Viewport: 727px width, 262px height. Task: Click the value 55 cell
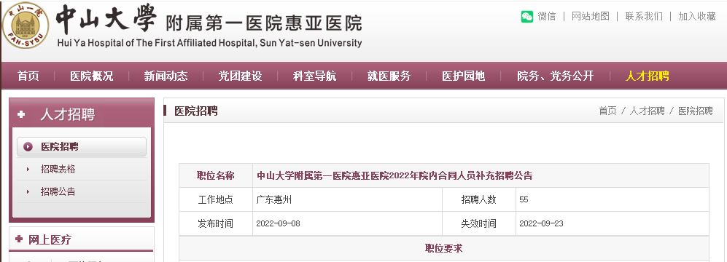point(613,200)
